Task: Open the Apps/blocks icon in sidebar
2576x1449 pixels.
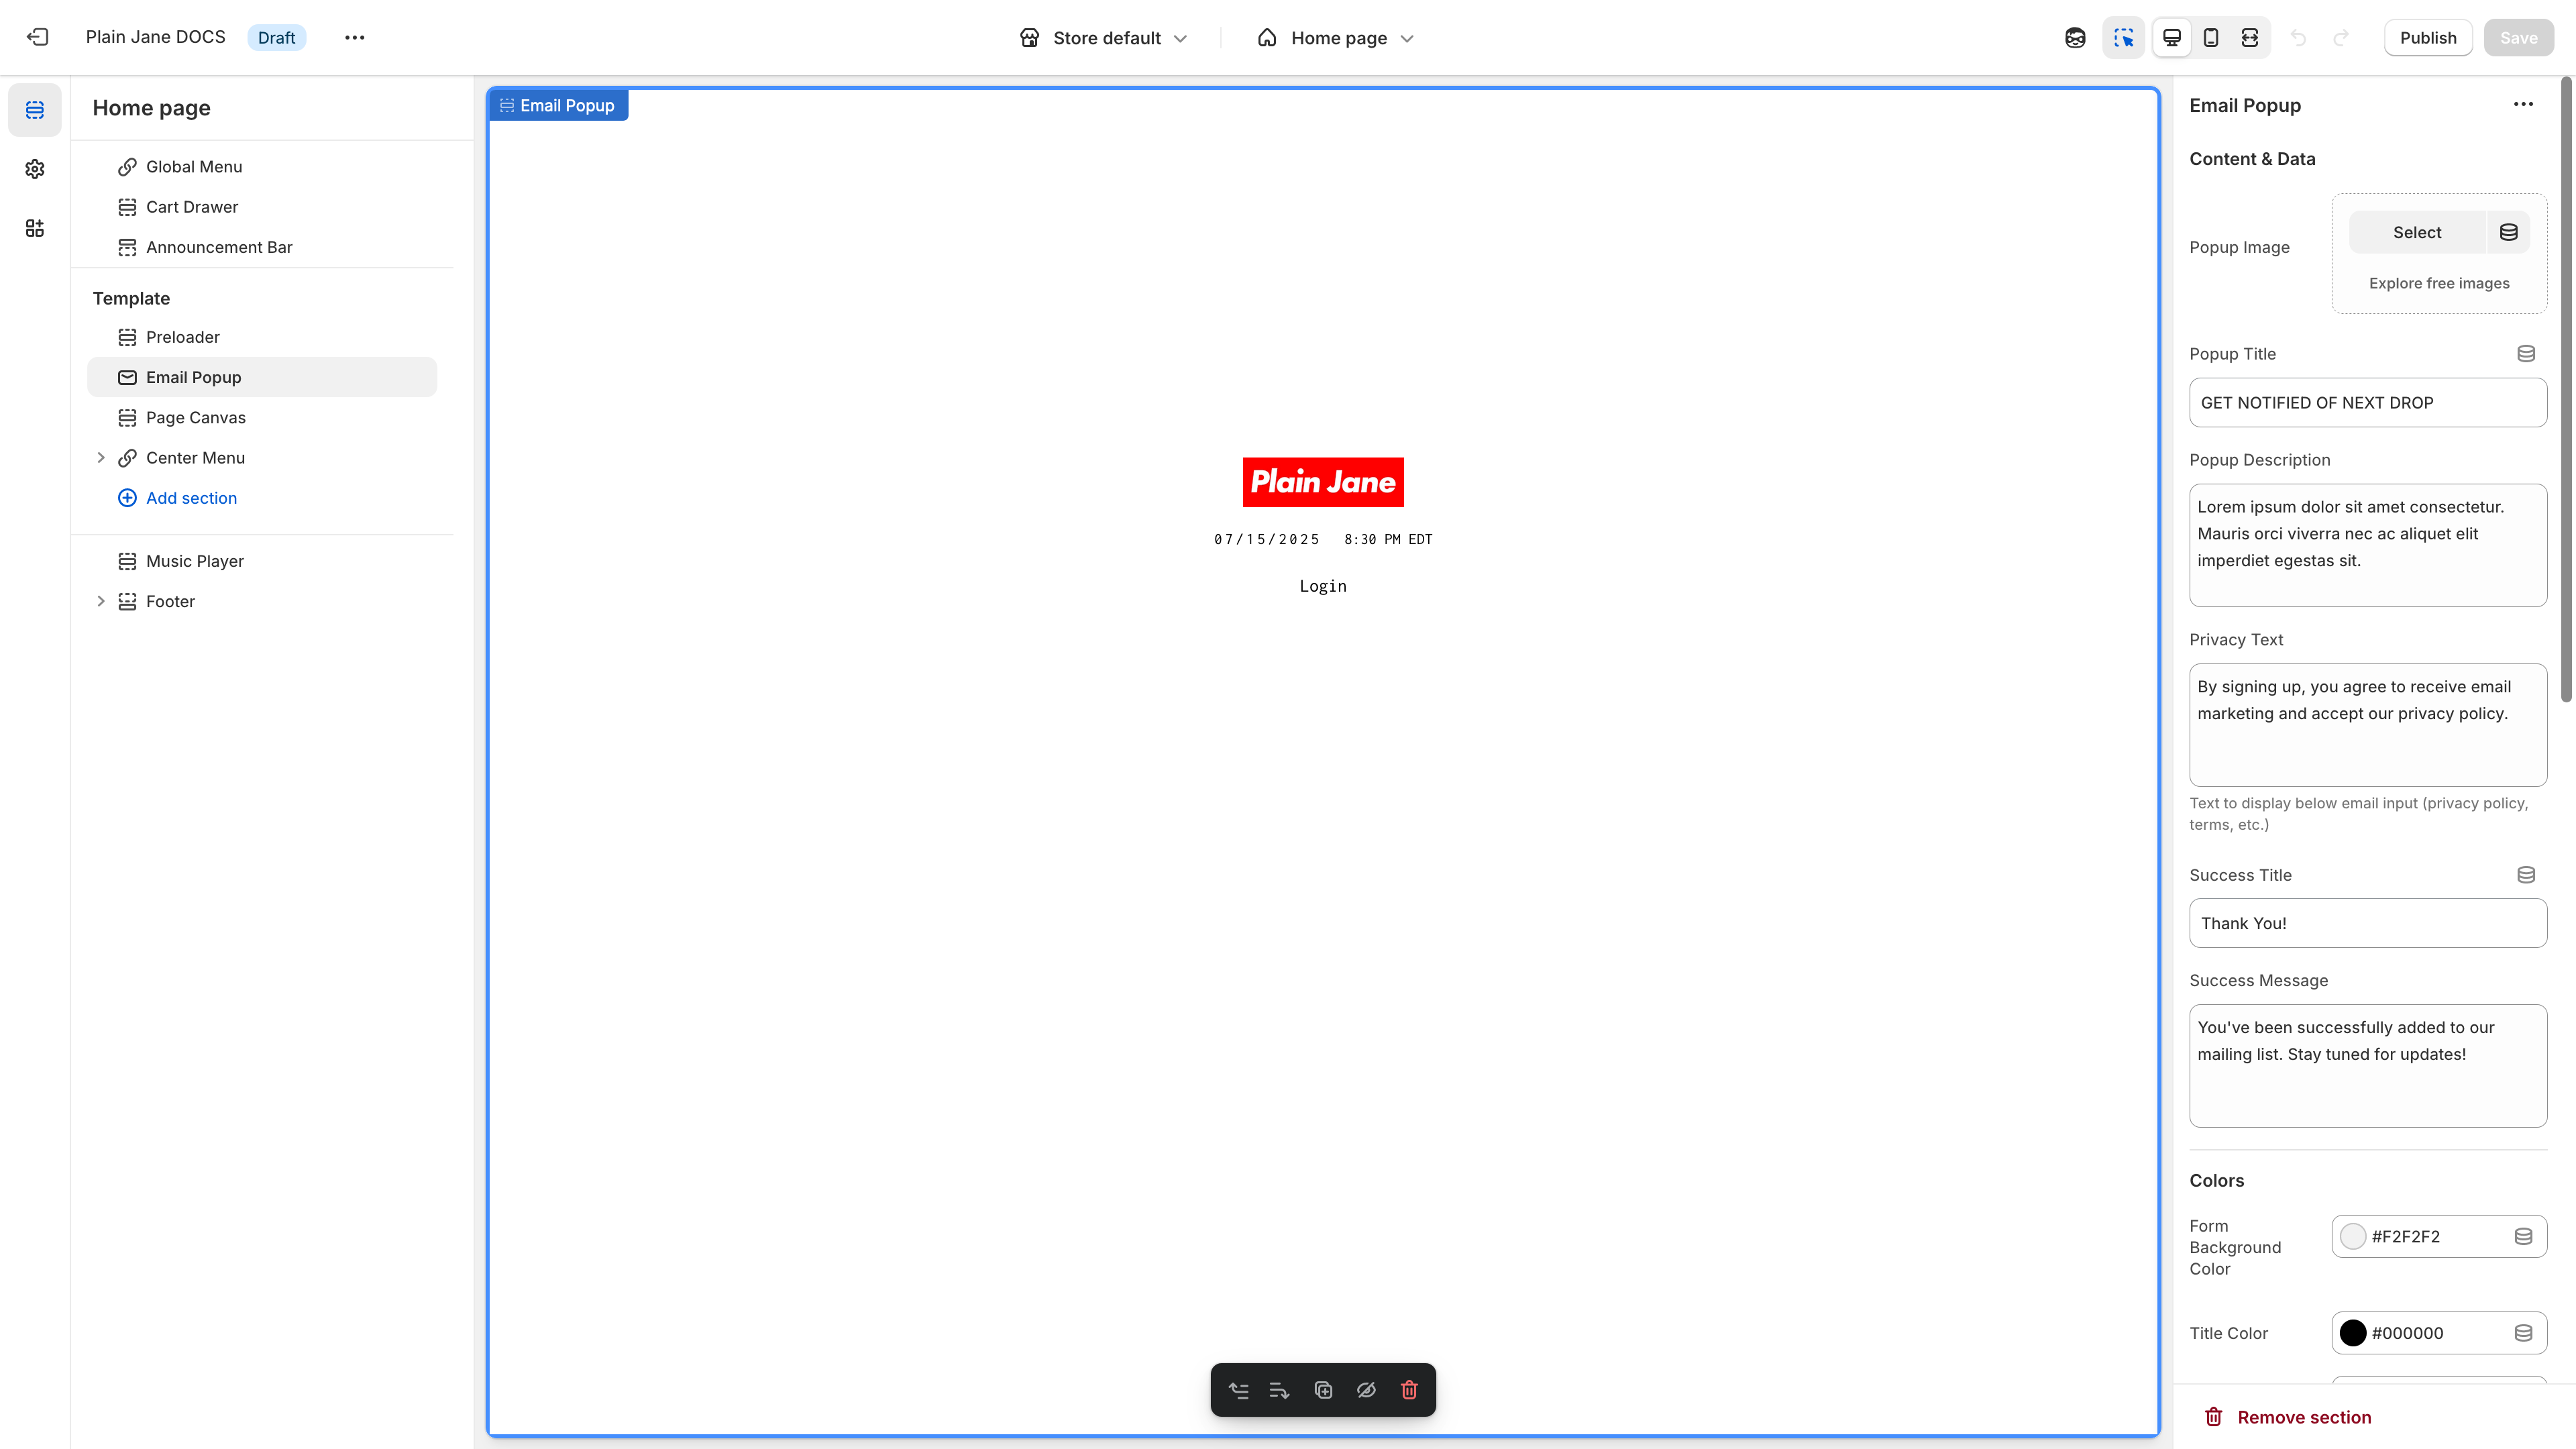Action: pos(35,228)
